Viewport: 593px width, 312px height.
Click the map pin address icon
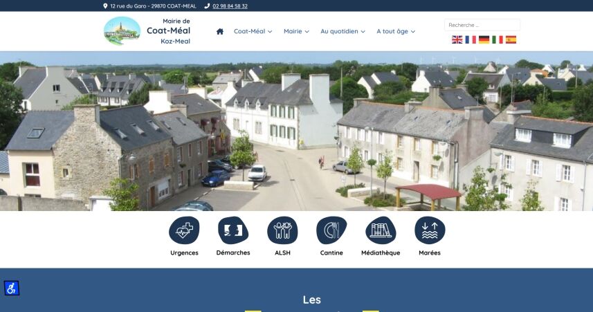[x=105, y=6]
